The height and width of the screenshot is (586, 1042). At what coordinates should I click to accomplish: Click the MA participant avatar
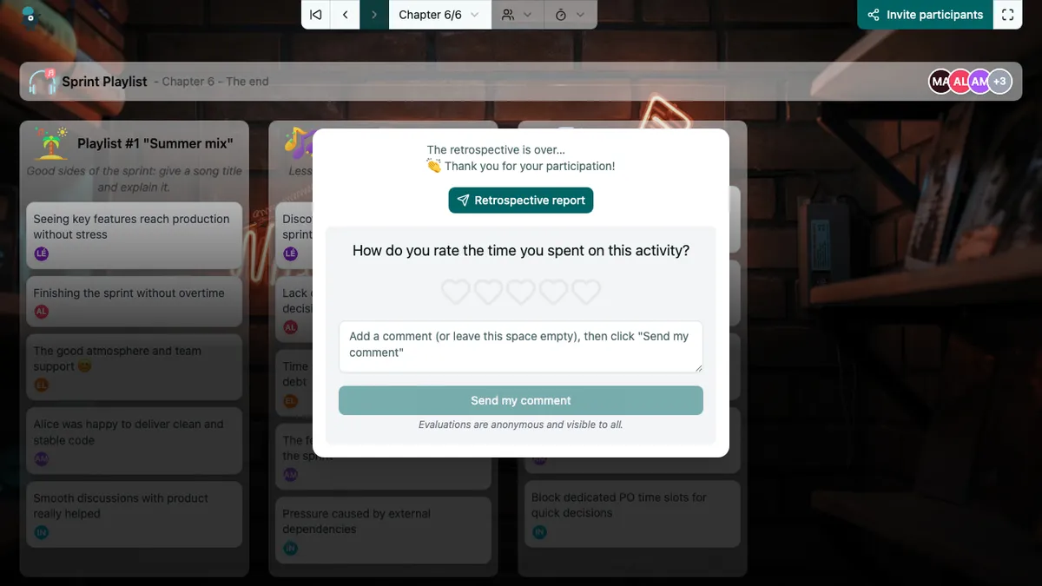(940, 82)
